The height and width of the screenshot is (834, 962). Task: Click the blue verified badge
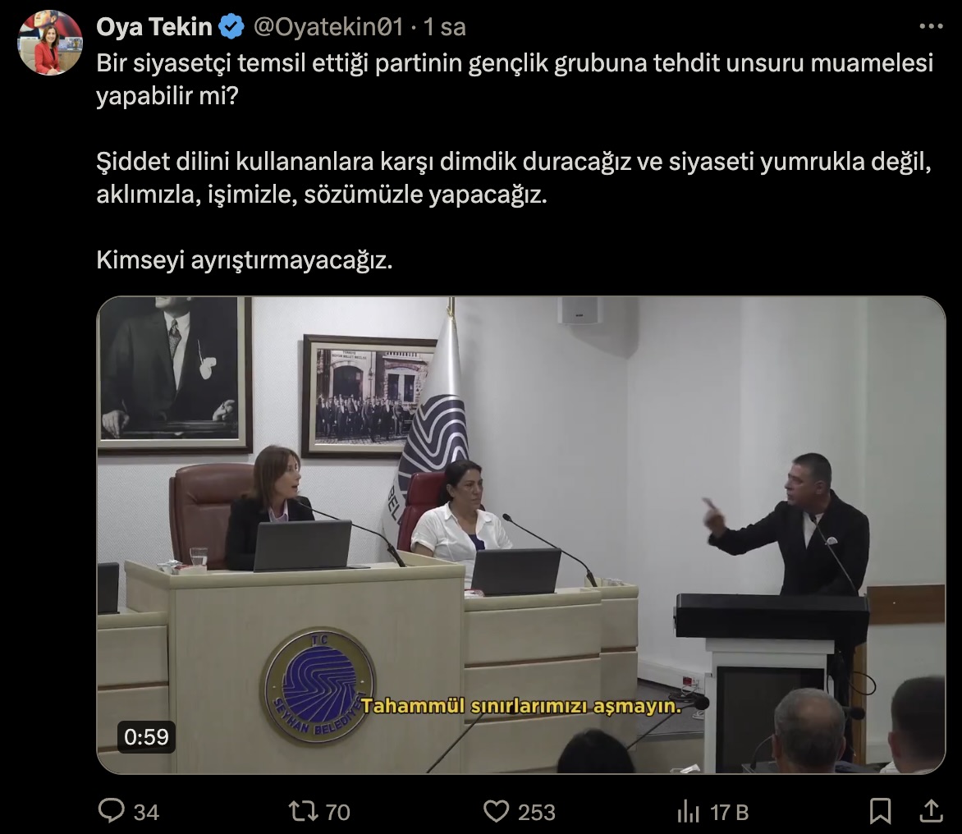[x=231, y=27]
